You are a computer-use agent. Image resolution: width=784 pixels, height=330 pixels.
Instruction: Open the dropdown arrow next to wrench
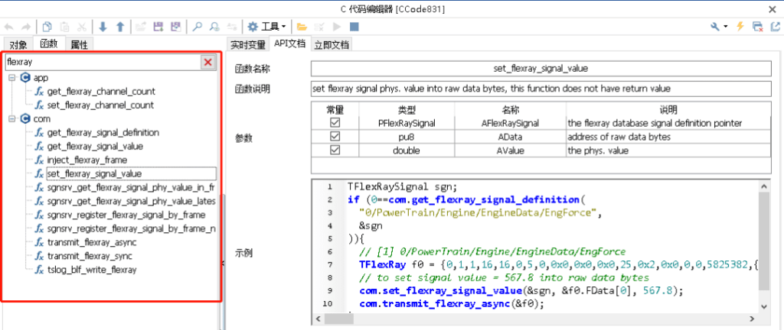(x=726, y=27)
